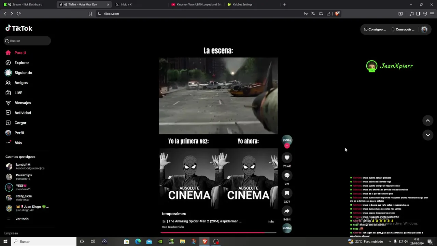
Task: Bookmark this page in address bar
Action: [x=90, y=14]
